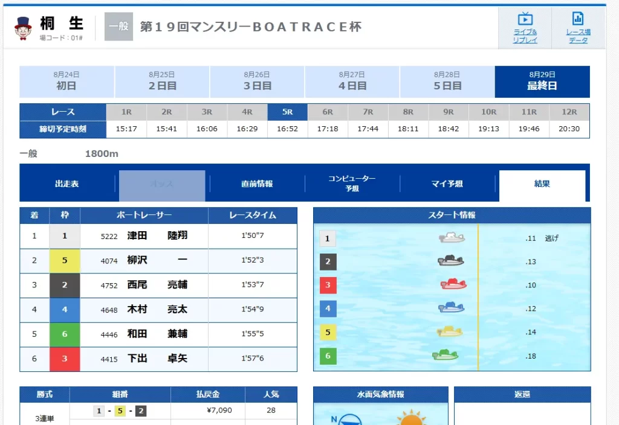This screenshot has height=425, width=619.
Task: Select race 7R
Action: (368, 112)
